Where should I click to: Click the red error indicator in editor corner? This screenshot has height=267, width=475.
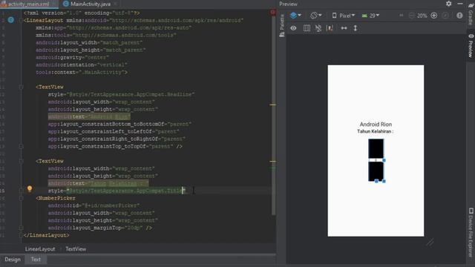272,12
